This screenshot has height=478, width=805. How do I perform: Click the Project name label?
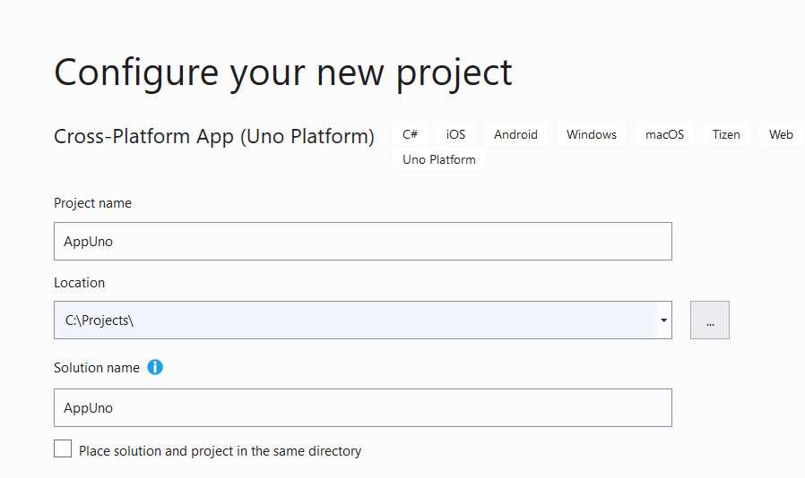pos(92,203)
